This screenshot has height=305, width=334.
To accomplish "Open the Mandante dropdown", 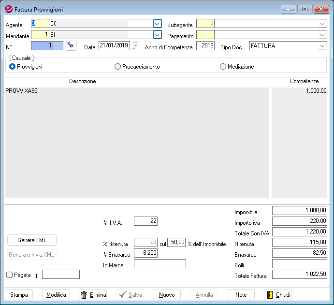I will [x=157, y=35].
